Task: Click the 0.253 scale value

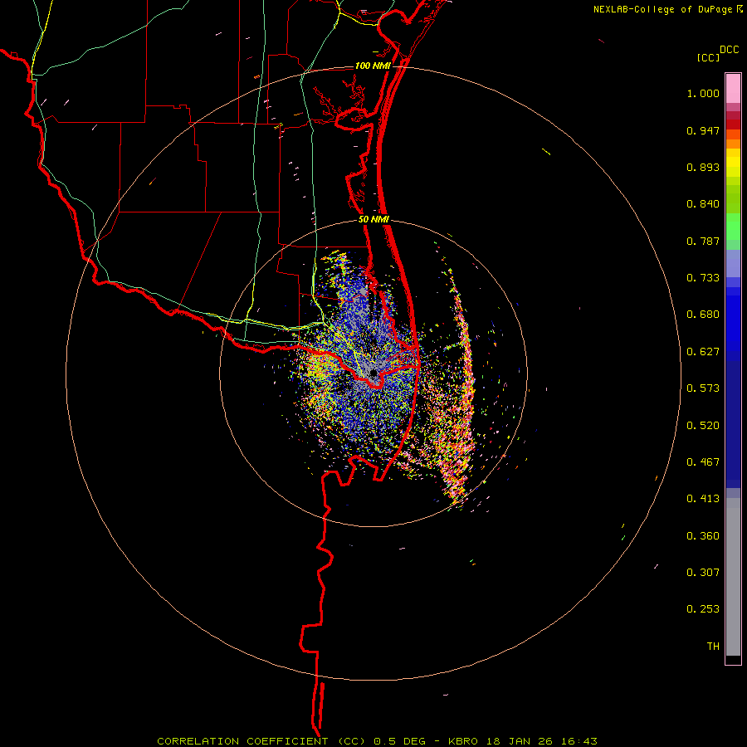Action: tap(703, 609)
